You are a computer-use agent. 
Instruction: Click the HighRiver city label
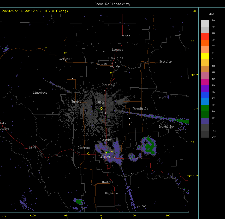(112, 193)
